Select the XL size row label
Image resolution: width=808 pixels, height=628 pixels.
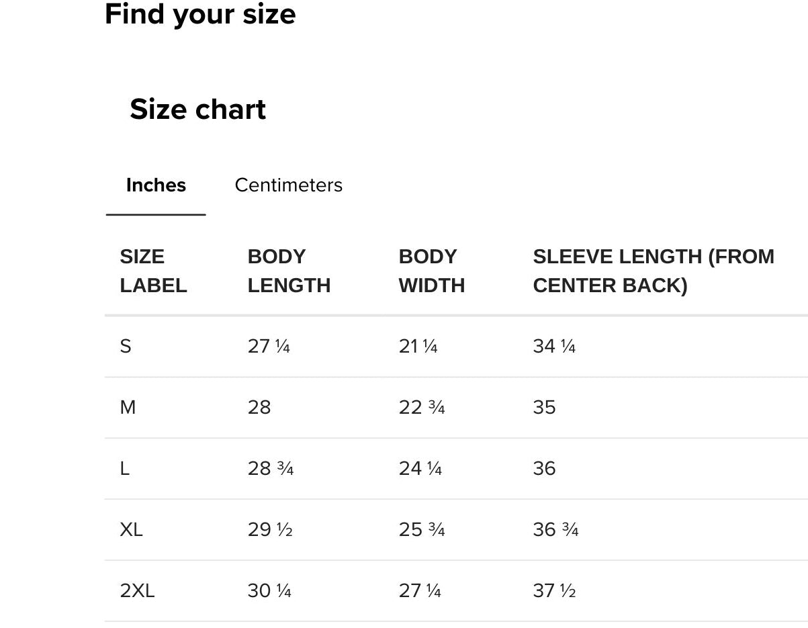[131, 530]
